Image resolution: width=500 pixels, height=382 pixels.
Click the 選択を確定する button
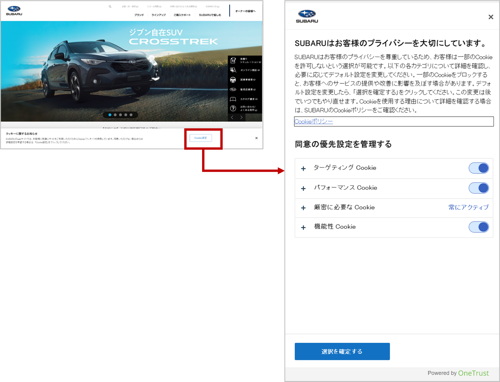coord(342,351)
